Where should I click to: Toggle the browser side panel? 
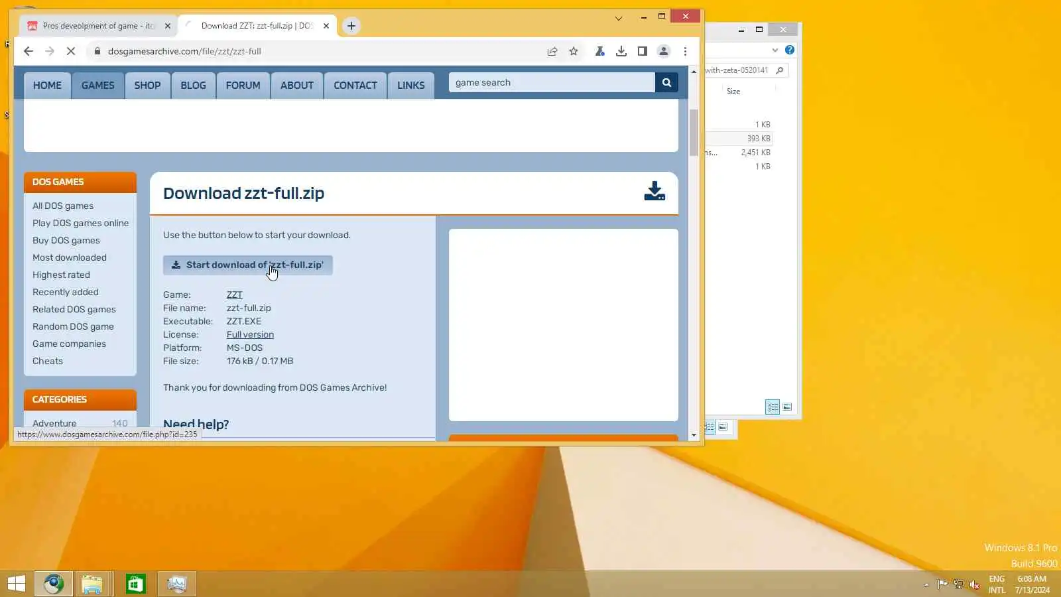pyautogui.click(x=642, y=51)
